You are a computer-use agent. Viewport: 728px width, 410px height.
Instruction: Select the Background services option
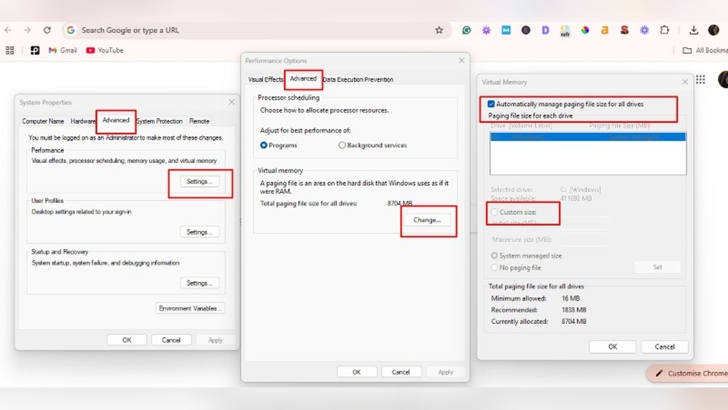click(342, 145)
